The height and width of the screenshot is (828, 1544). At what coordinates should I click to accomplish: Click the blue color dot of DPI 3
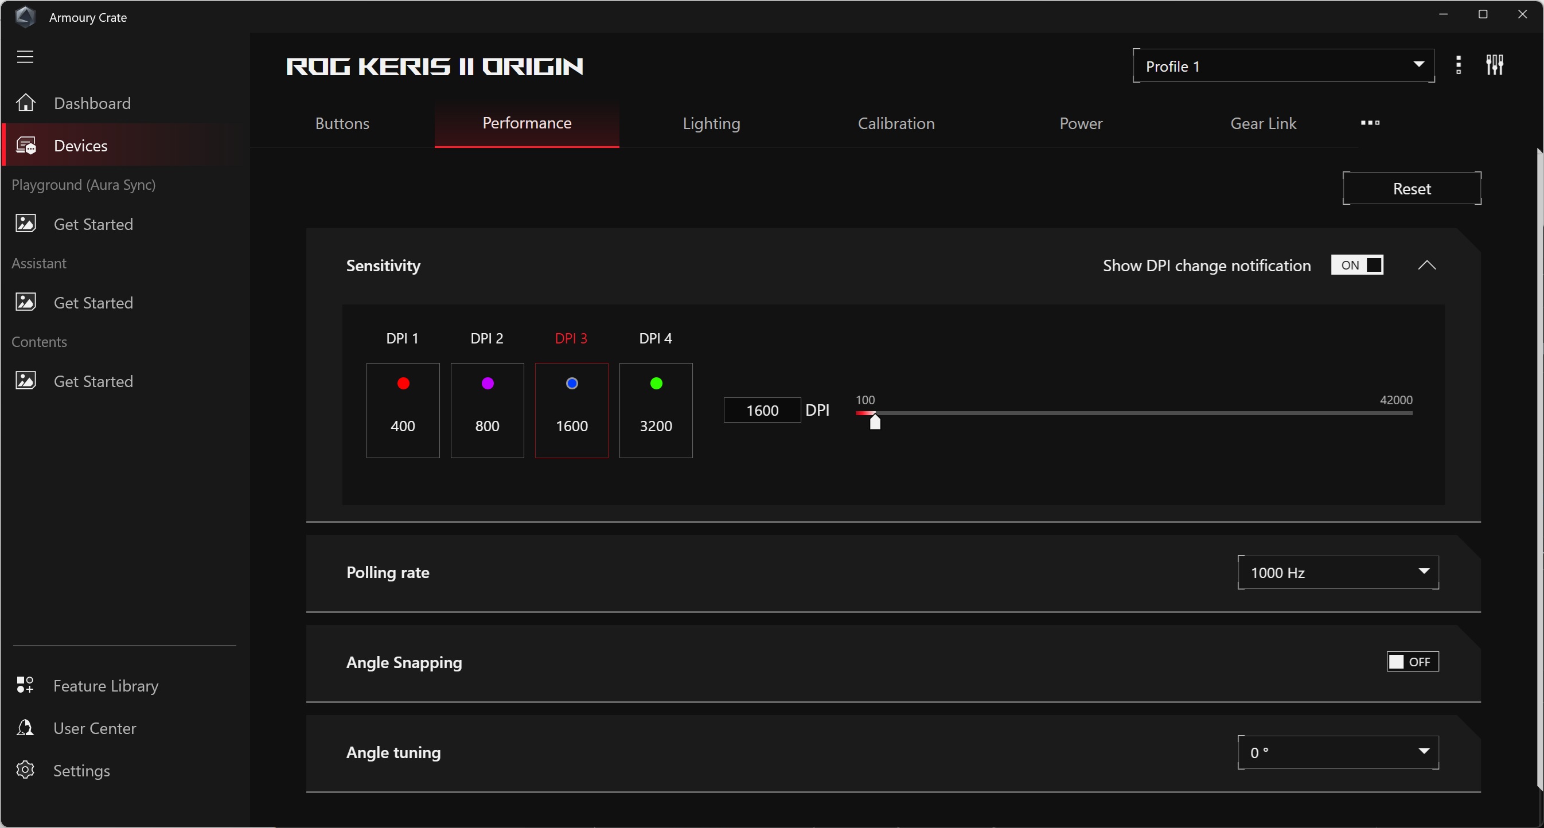(572, 384)
